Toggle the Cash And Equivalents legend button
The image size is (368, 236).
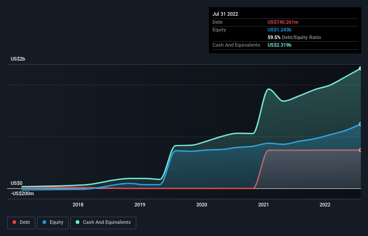pyautogui.click(x=103, y=223)
